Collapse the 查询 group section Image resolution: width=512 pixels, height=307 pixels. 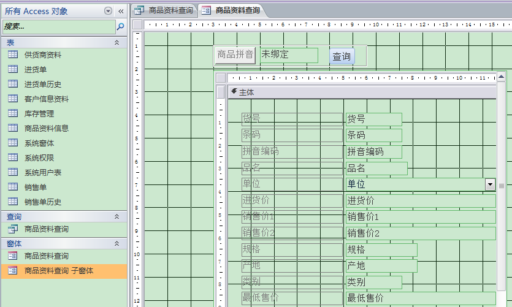pyautogui.click(x=117, y=216)
